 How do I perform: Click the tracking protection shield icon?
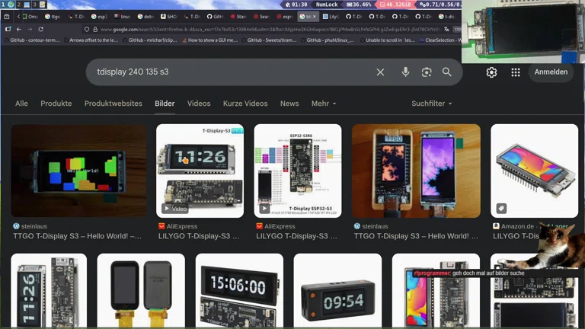[x=87, y=29]
